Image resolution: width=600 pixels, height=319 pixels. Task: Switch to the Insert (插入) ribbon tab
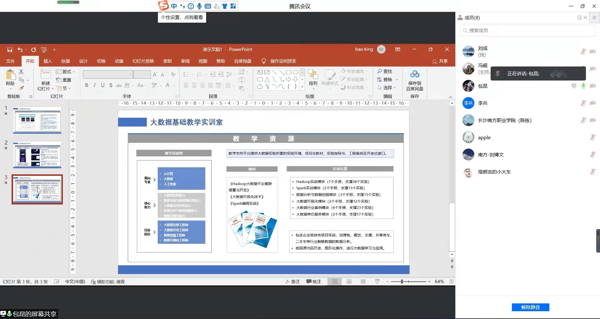pyautogui.click(x=47, y=61)
